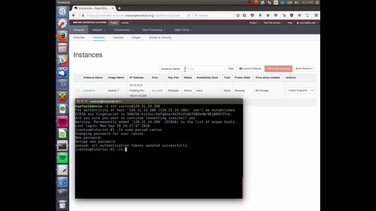
Task: Open the Project top-level tab
Action: [x=114, y=23]
